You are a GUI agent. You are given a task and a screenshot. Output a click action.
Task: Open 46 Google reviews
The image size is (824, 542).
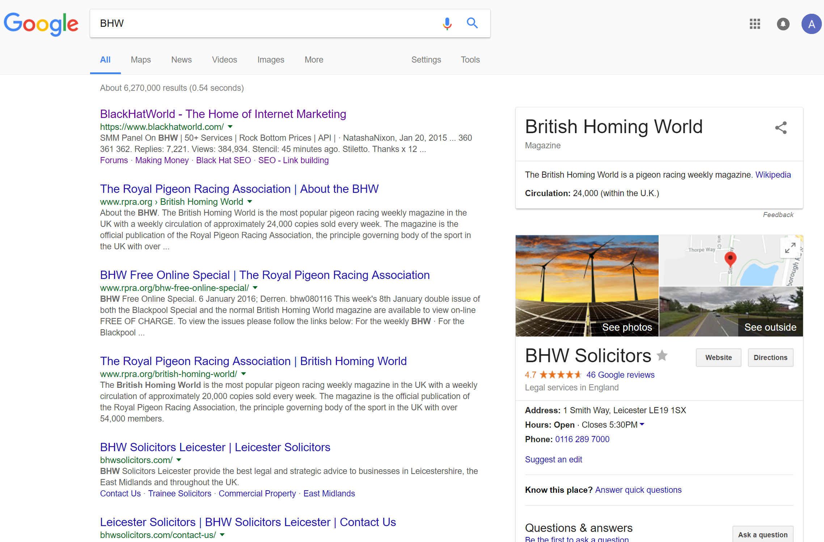[x=620, y=375]
